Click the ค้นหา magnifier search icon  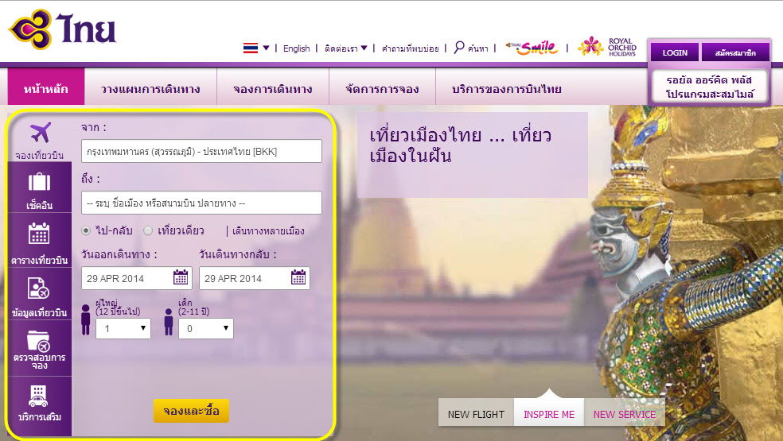coord(459,48)
